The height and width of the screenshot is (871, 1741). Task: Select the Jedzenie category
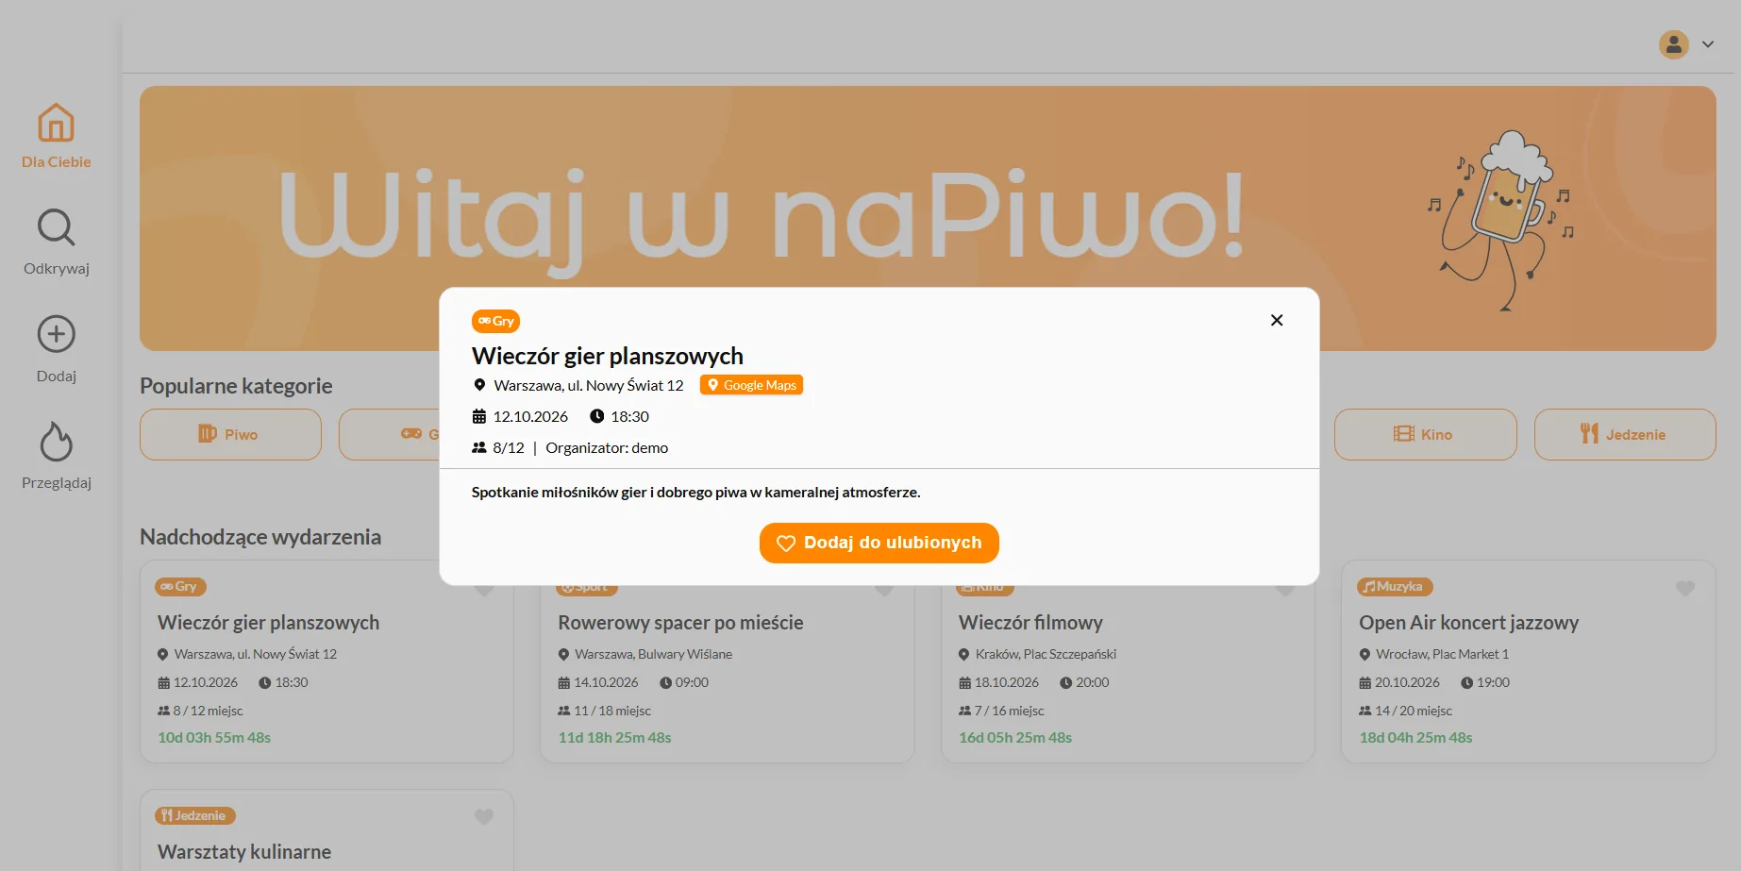[1625, 434]
